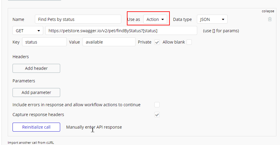This screenshot has height=145, width=280.
Task: Select the Key field containing status
Action: 44,42
